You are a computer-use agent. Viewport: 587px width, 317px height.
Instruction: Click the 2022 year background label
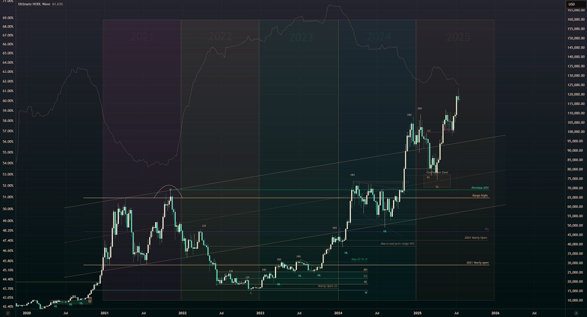pyautogui.click(x=220, y=37)
